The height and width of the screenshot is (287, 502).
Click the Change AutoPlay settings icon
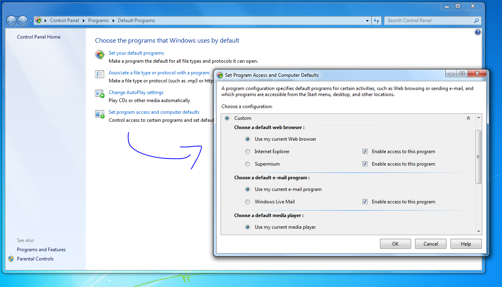coord(99,94)
